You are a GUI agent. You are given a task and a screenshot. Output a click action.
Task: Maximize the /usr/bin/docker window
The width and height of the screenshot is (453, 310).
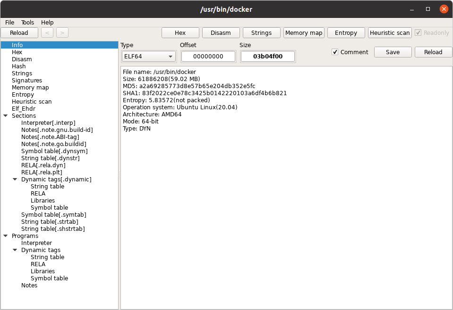pyautogui.click(x=428, y=9)
